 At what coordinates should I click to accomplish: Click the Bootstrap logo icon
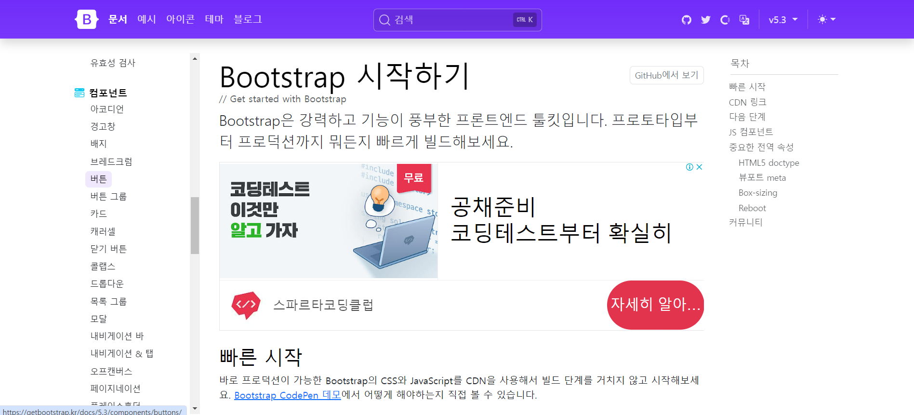coord(87,19)
